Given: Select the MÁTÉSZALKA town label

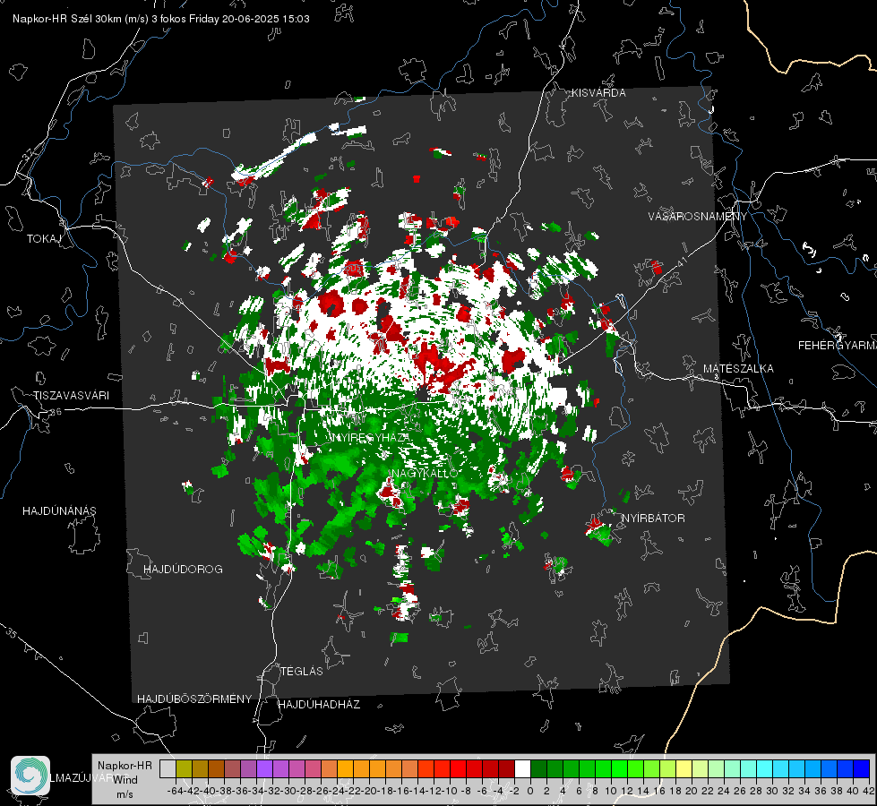Looking at the screenshot, I should pyautogui.click(x=738, y=369).
